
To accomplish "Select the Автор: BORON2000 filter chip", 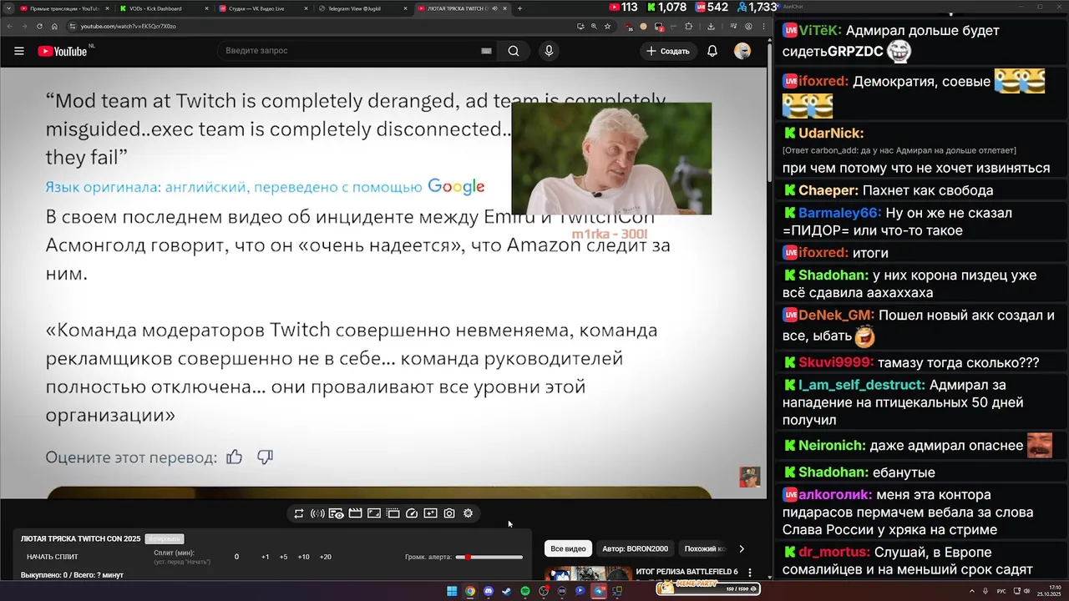I will tap(635, 548).
